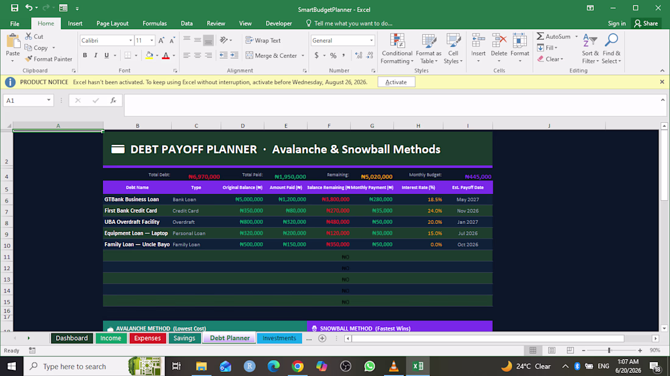Switch to the Formulas ribbon tab
Viewport: 670px width, 376px height.
[x=155, y=24]
